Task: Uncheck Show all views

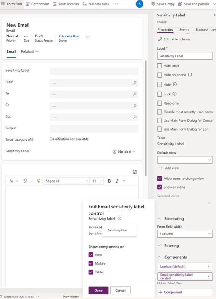Action: click(160, 187)
